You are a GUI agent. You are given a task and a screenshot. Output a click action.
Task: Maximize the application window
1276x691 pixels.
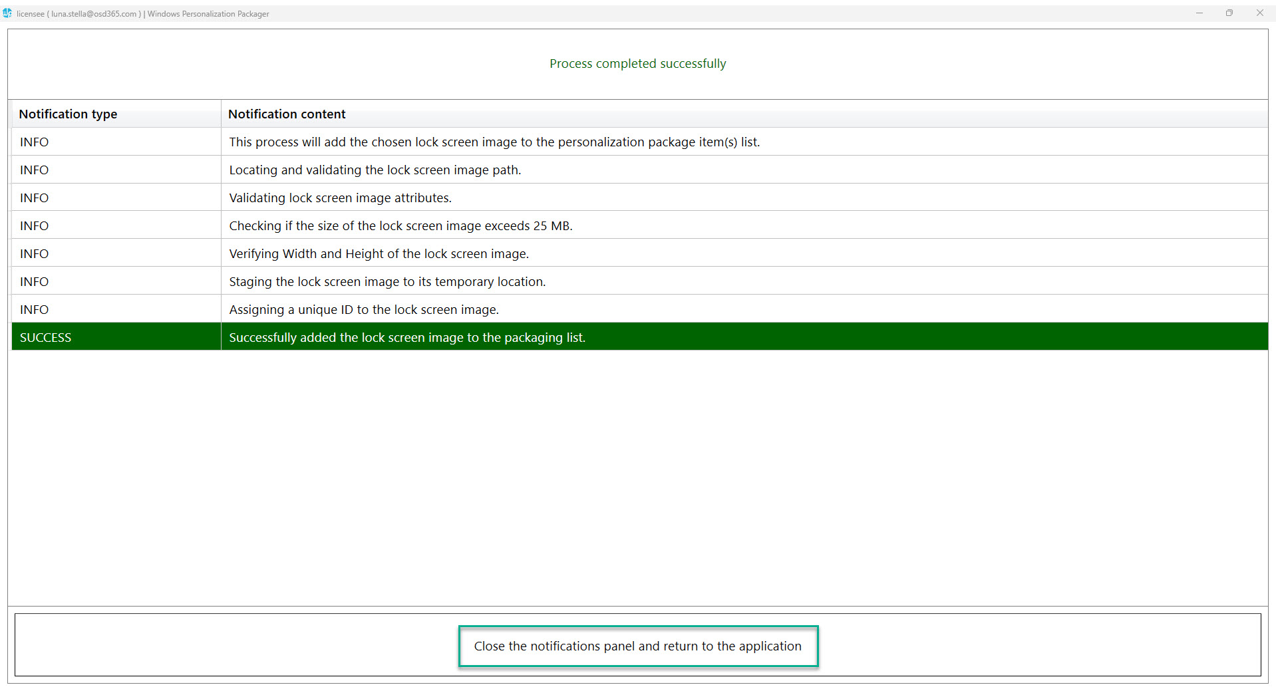pyautogui.click(x=1229, y=13)
